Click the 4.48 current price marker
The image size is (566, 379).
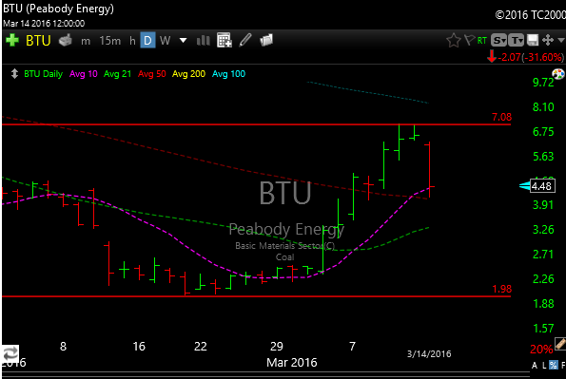[541, 186]
